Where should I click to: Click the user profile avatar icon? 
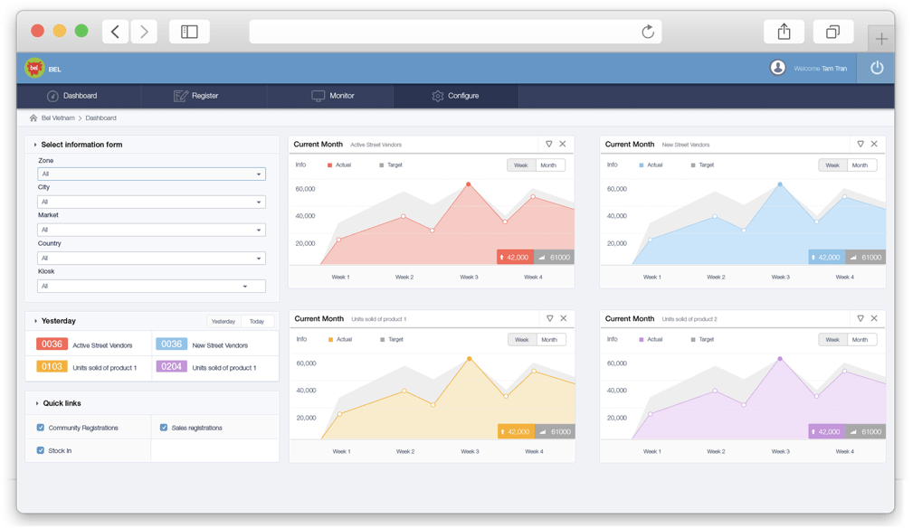[x=777, y=68]
